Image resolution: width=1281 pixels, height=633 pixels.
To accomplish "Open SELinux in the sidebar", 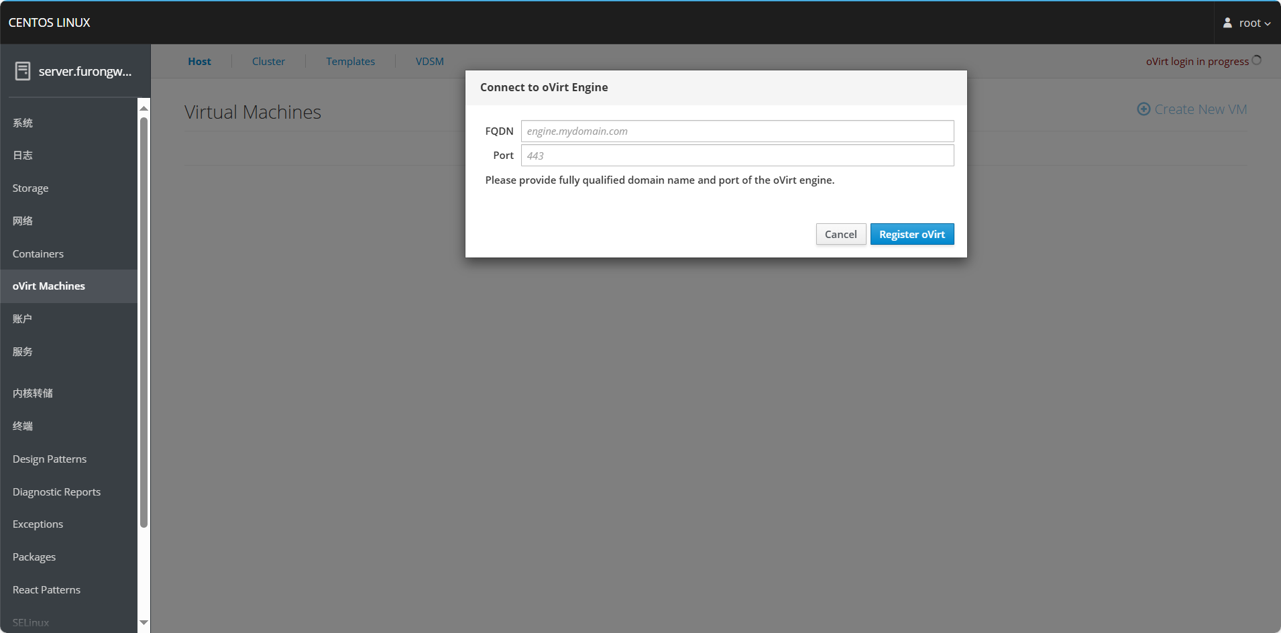I will coord(68,621).
